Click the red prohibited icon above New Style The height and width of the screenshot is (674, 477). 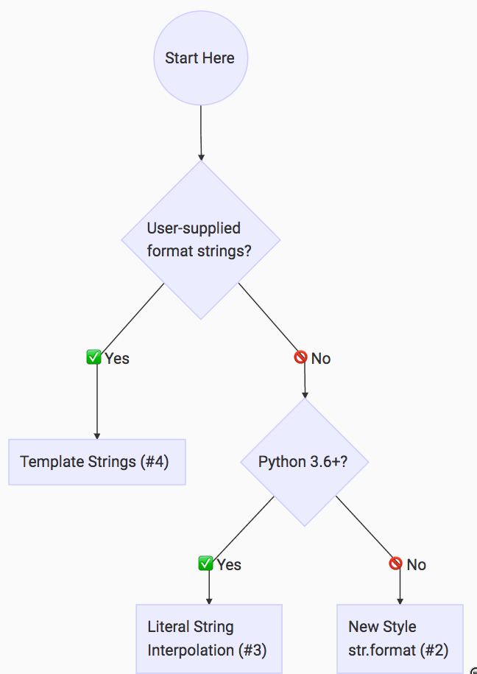pyautogui.click(x=396, y=564)
